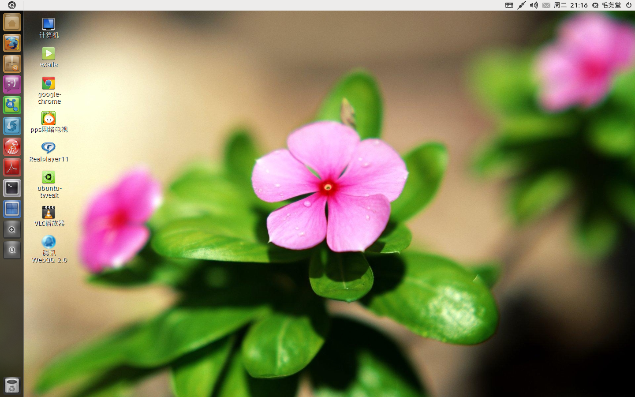Open Ubuntu Software Center in the launcher

point(12,64)
